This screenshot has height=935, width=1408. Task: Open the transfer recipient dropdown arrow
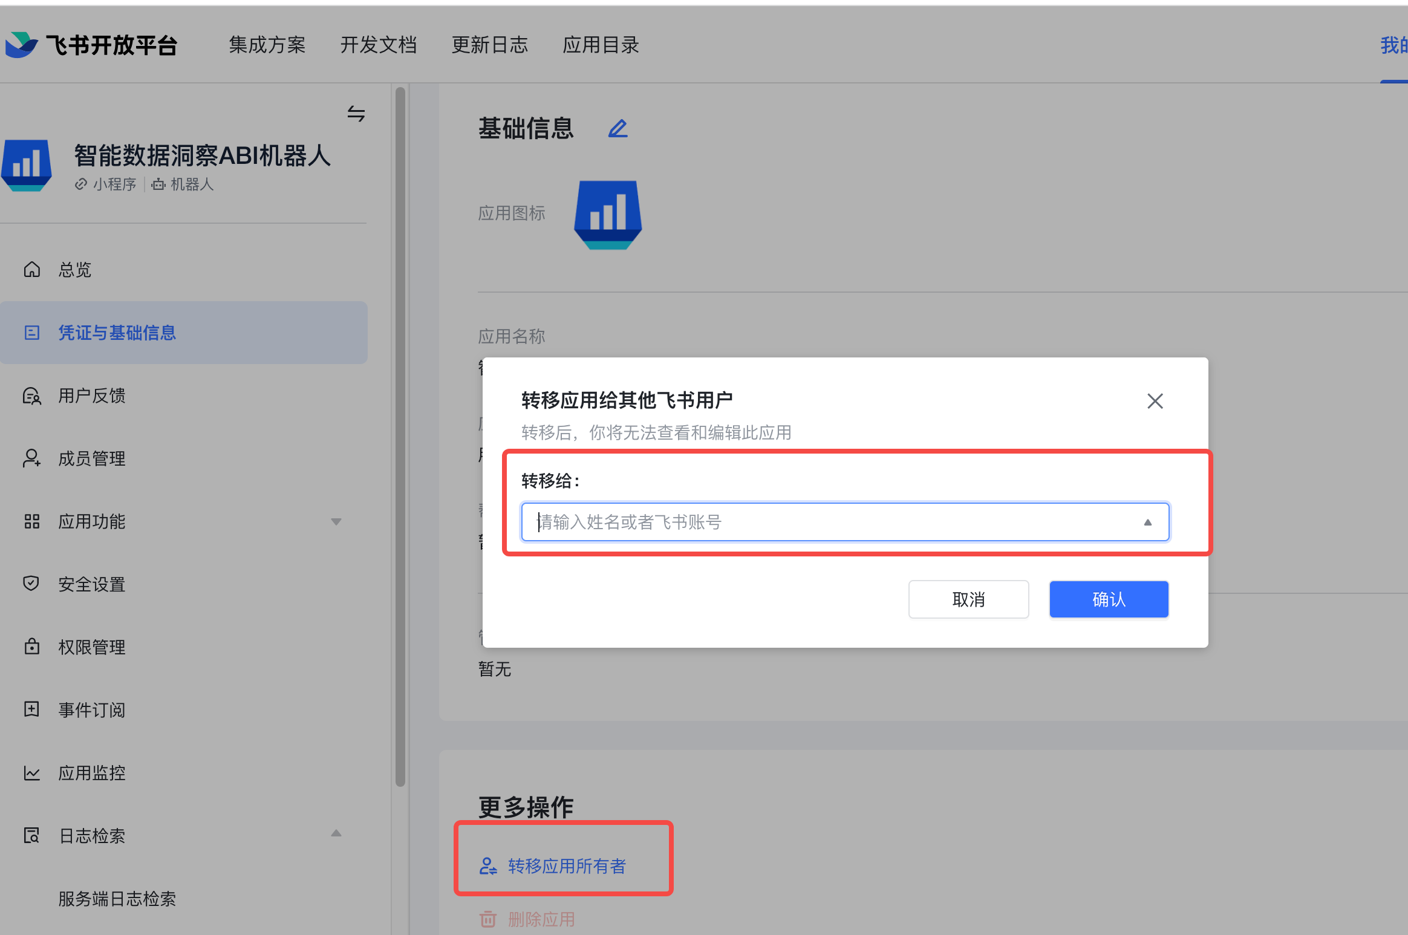tap(1148, 522)
